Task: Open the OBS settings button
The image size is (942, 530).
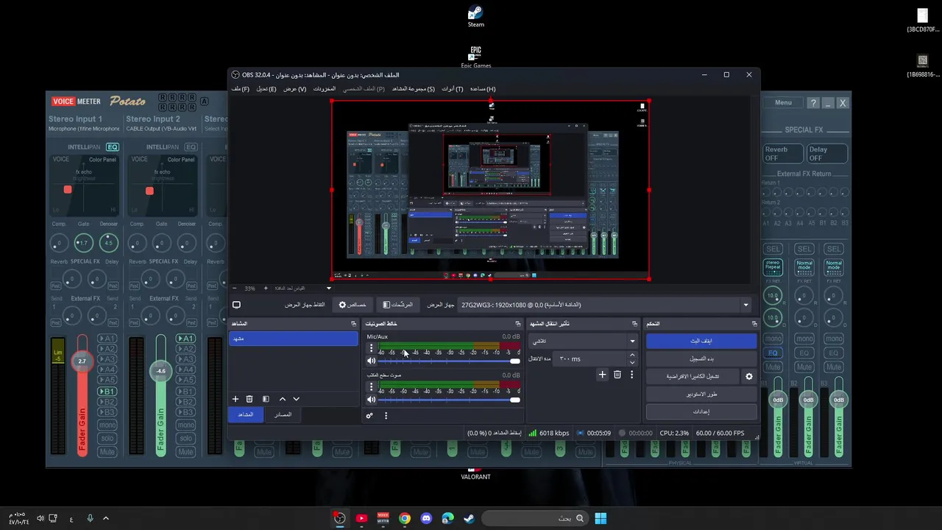Action: tap(701, 411)
